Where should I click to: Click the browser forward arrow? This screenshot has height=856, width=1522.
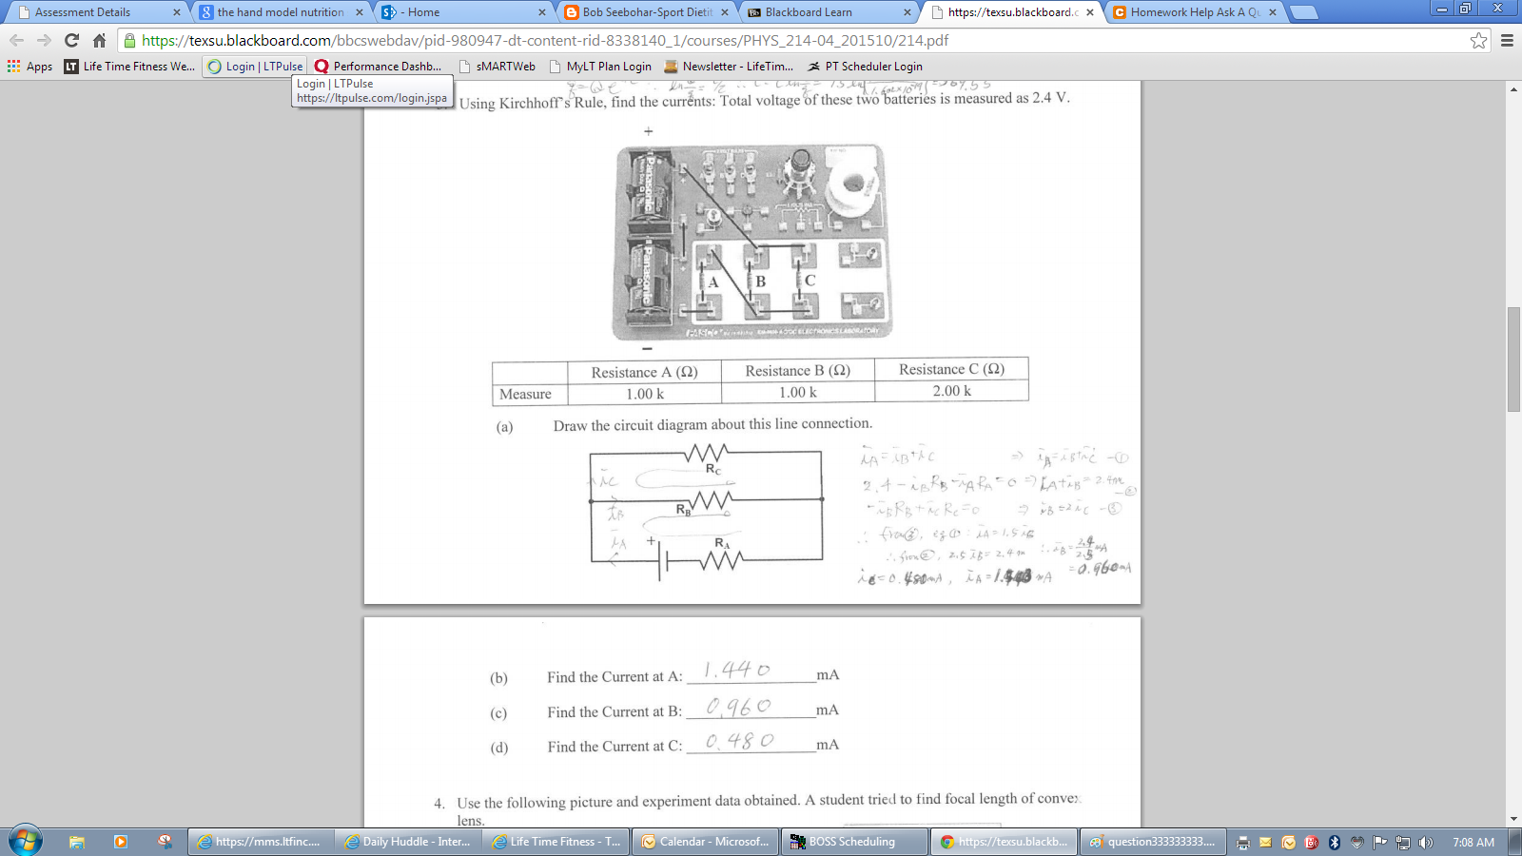click(x=44, y=40)
